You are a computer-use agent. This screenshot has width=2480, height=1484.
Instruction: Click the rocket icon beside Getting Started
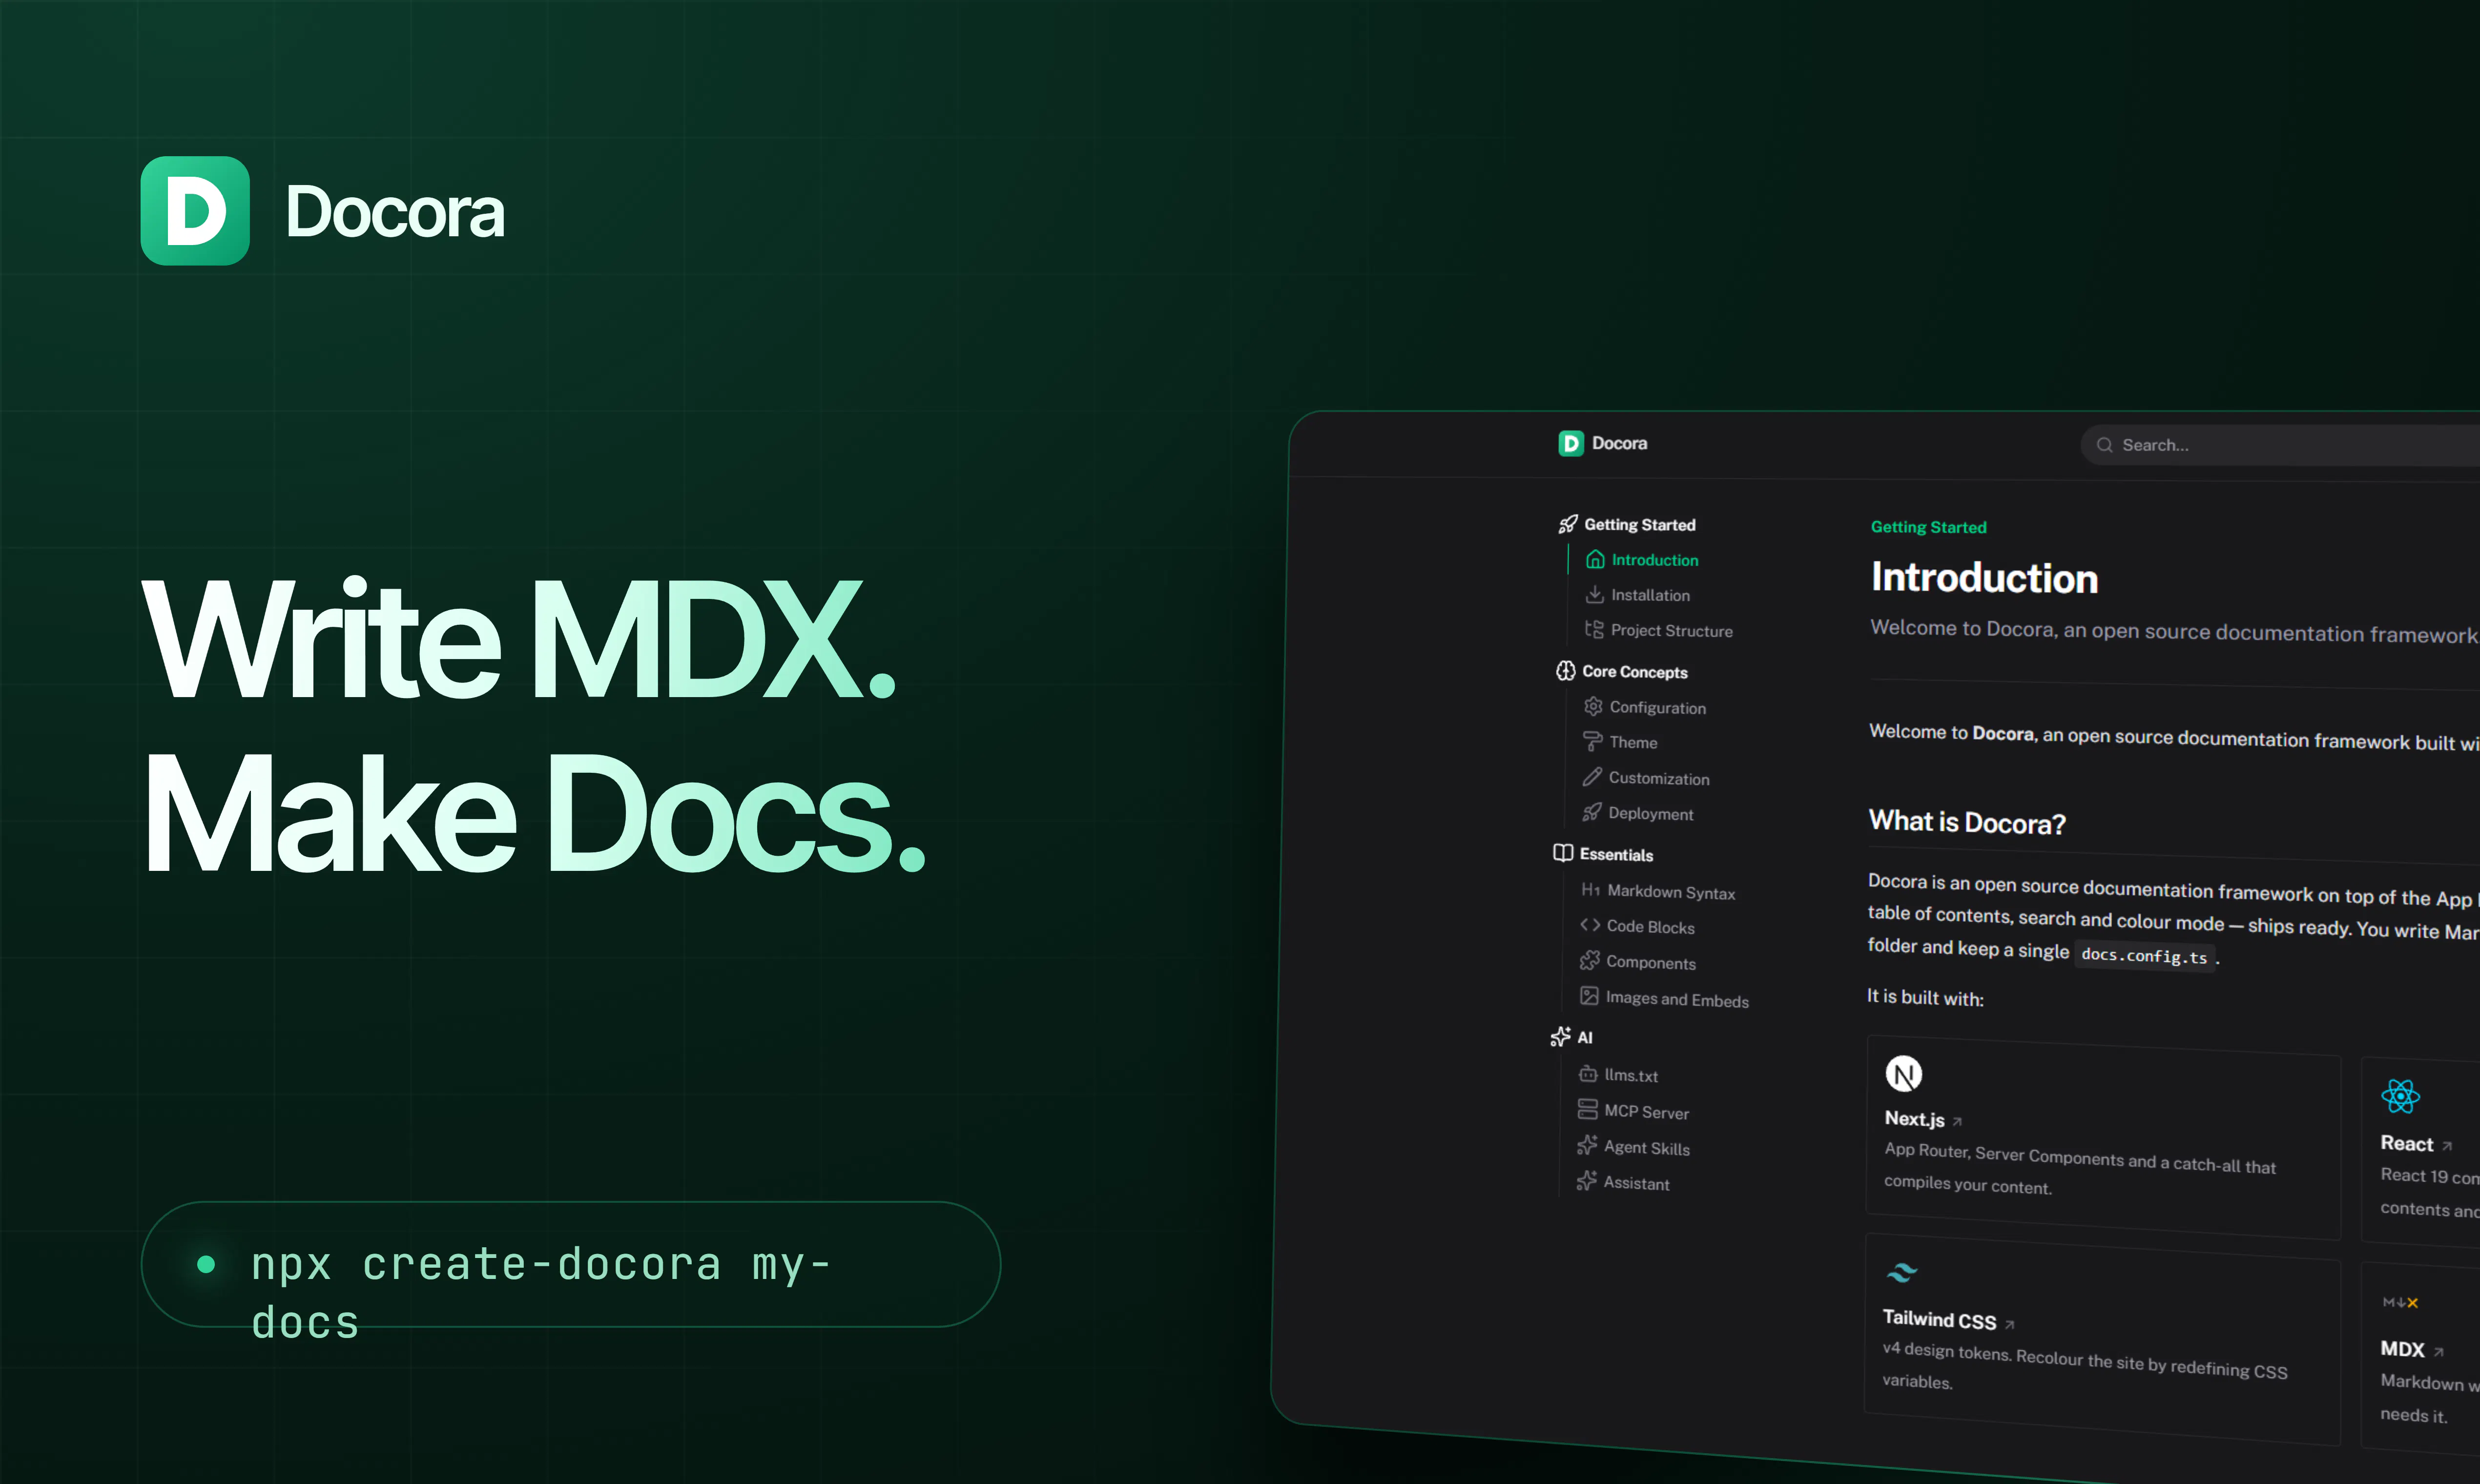[x=1568, y=524]
